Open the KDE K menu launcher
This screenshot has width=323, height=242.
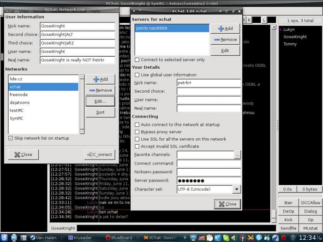[x=5, y=237]
